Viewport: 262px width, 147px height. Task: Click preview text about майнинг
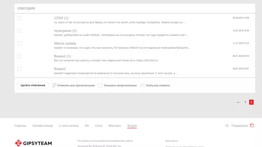[116, 73]
